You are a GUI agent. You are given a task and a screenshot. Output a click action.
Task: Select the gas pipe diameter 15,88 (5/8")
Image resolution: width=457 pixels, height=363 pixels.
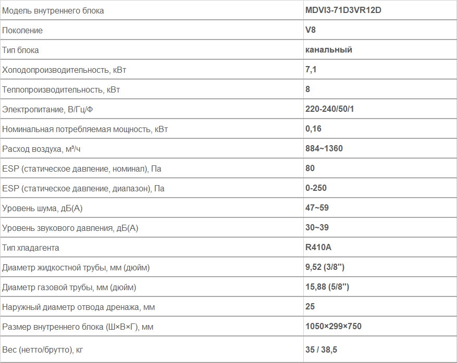tap(327, 287)
